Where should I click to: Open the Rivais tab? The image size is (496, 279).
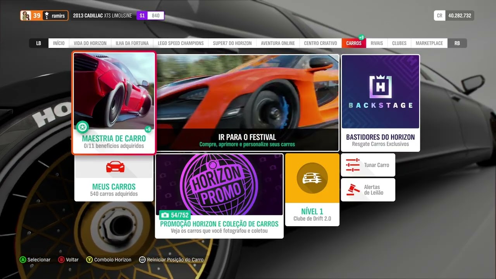377,43
